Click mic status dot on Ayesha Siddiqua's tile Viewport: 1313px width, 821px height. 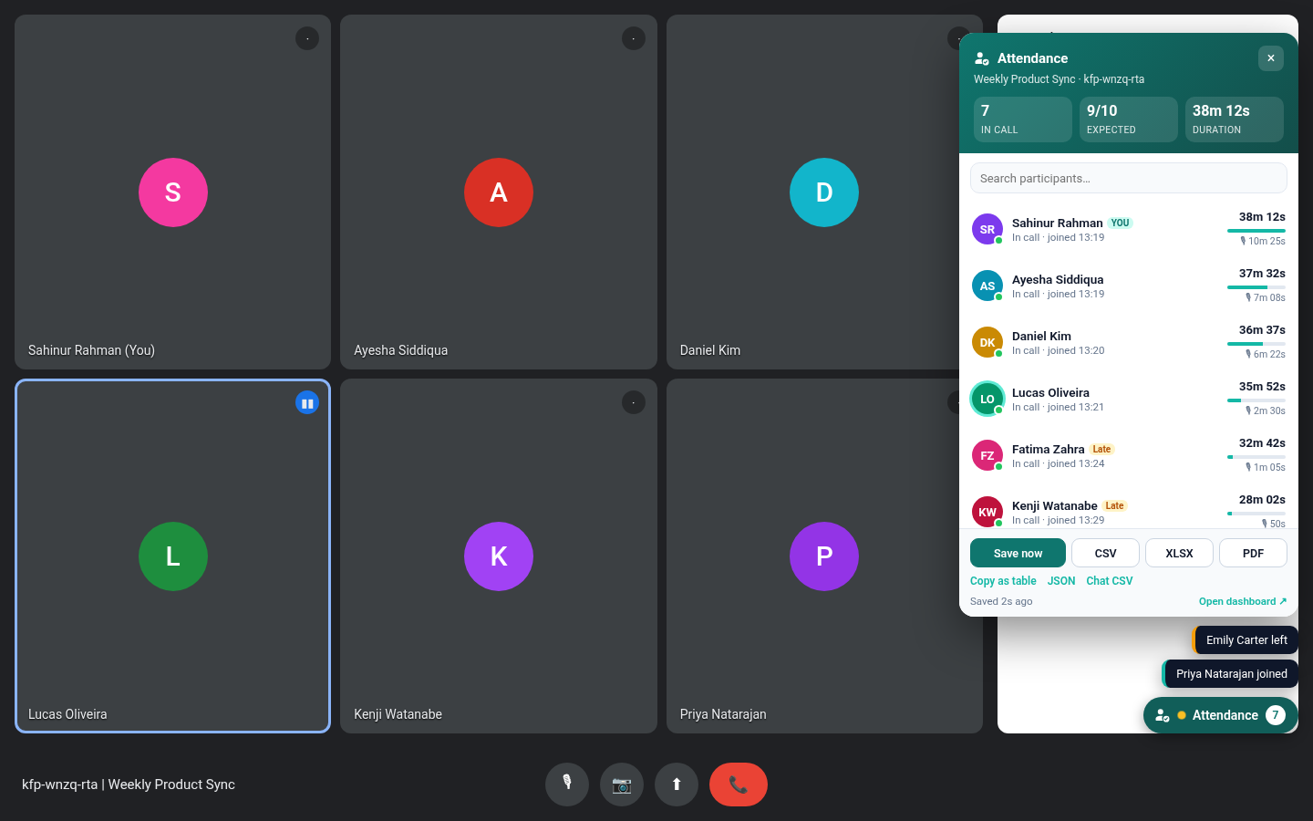coord(634,38)
